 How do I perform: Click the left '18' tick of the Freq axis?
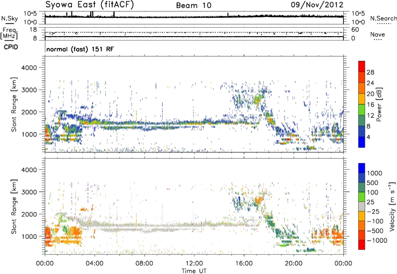tap(33, 30)
